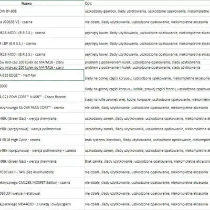The width and height of the screenshot is (210, 210).
Task: Select the TAN (Bez Akumulatora) cell
Action: (42, 172)
